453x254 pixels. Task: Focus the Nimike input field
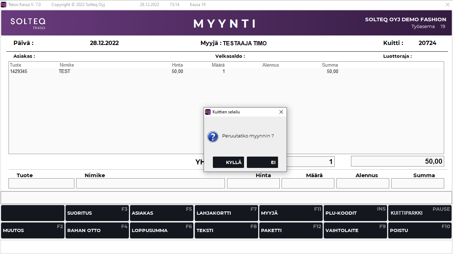click(x=150, y=183)
